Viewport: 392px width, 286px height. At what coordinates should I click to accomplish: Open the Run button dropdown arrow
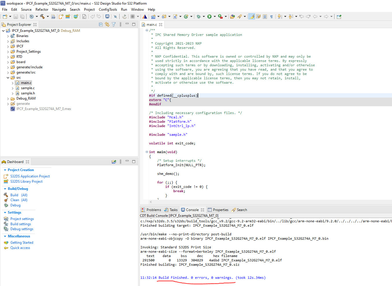tap(214, 16)
